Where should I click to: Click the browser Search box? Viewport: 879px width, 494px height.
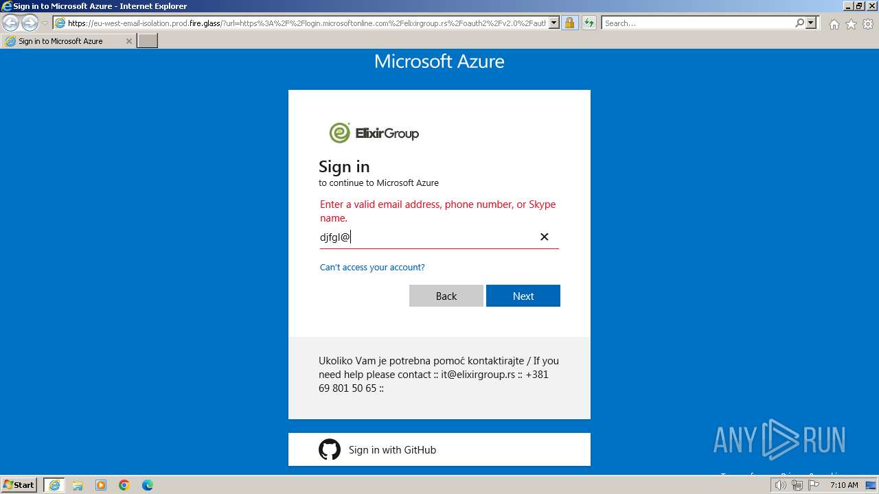pos(697,23)
